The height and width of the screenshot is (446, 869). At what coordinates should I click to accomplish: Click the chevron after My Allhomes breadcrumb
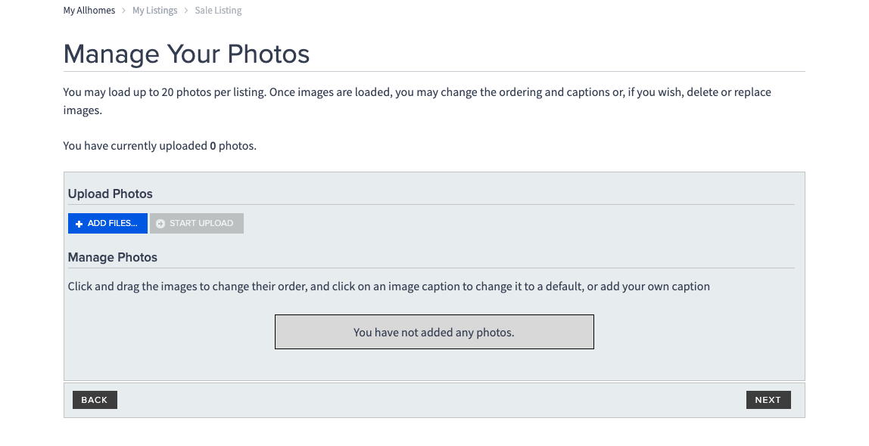(x=123, y=10)
